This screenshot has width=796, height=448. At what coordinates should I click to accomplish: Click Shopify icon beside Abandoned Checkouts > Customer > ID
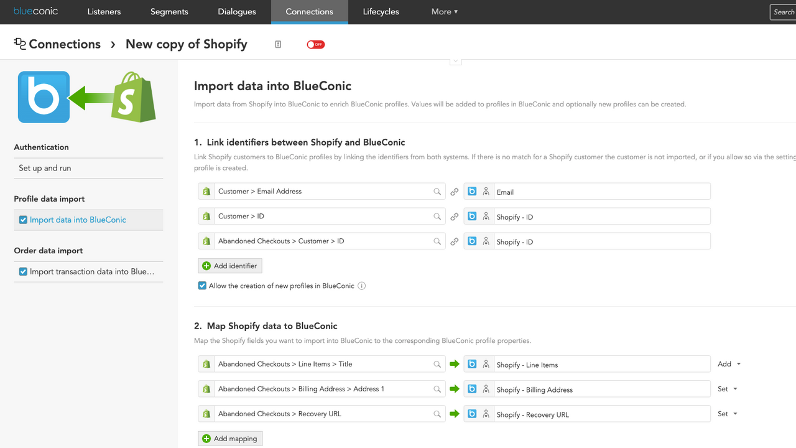coord(206,241)
